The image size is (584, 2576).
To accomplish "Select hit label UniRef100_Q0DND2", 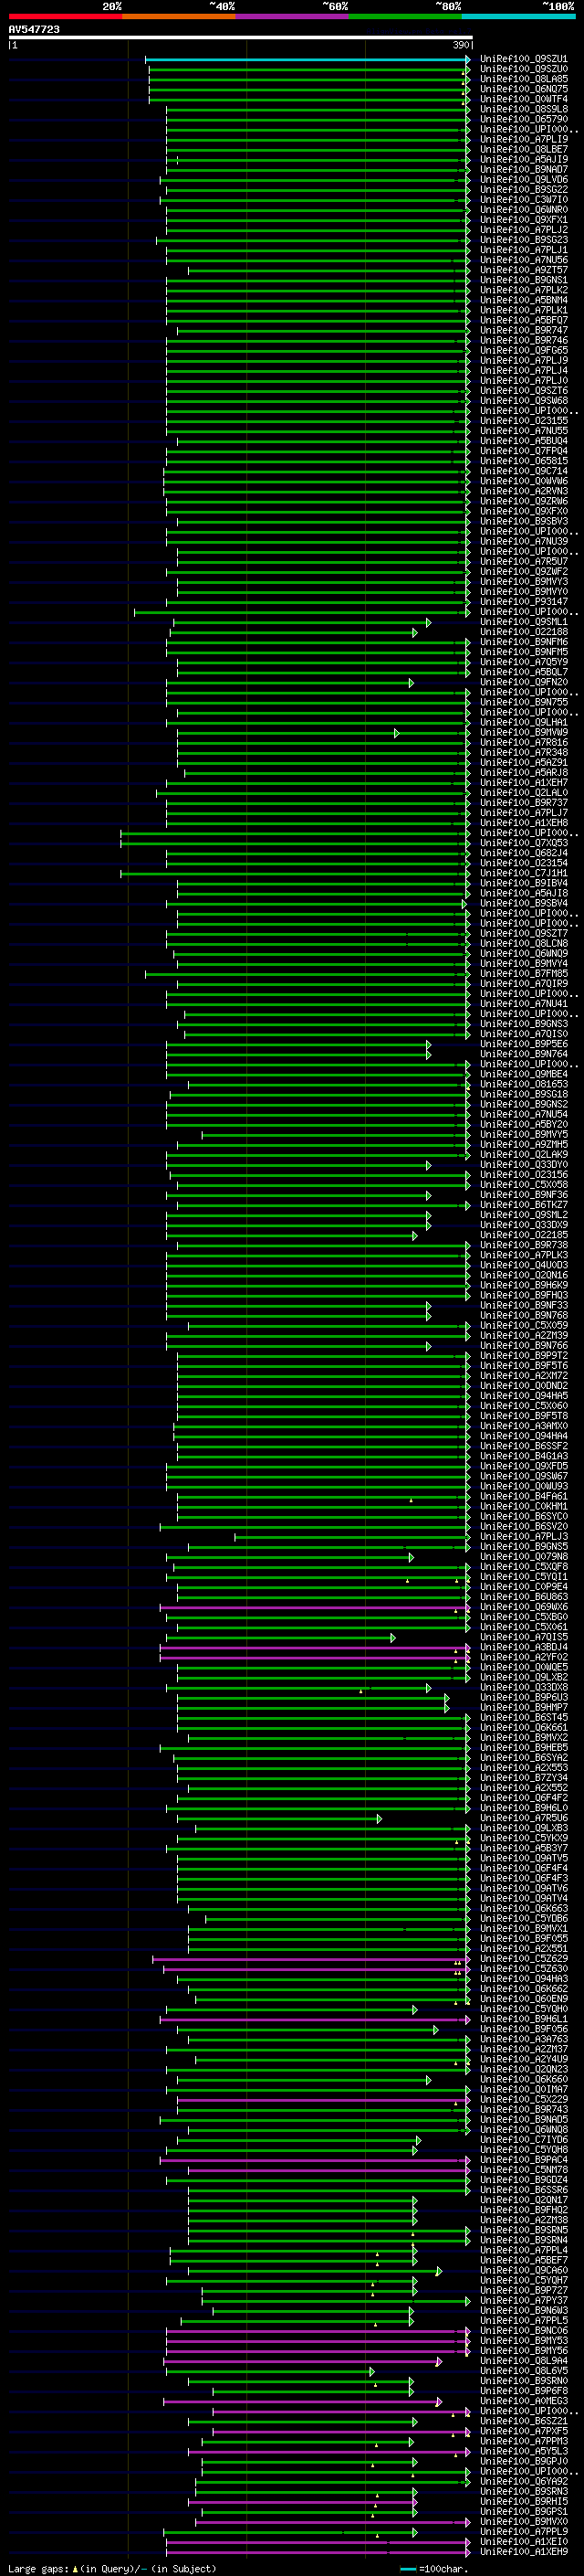I will pos(524,1386).
